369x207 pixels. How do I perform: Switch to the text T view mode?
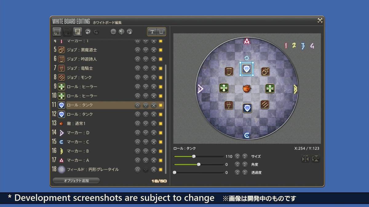tap(152, 32)
